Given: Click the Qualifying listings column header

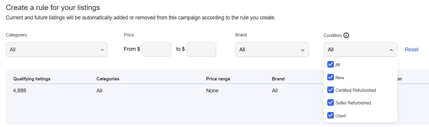Looking at the screenshot, I should coord(32,79).
